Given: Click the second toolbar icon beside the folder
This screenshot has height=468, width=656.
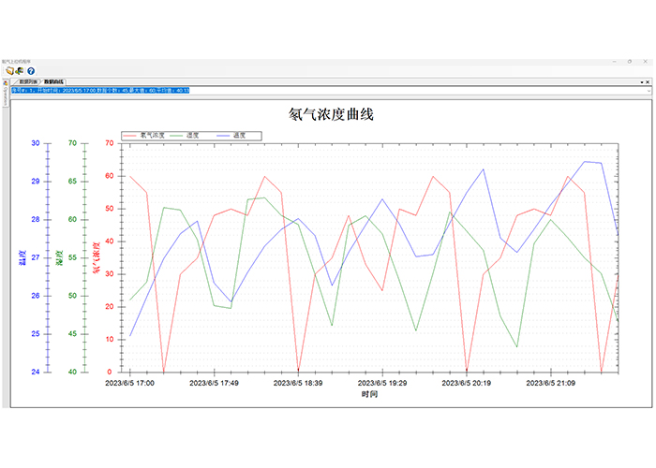Looking at the screenshot, I should click(20, 70).
